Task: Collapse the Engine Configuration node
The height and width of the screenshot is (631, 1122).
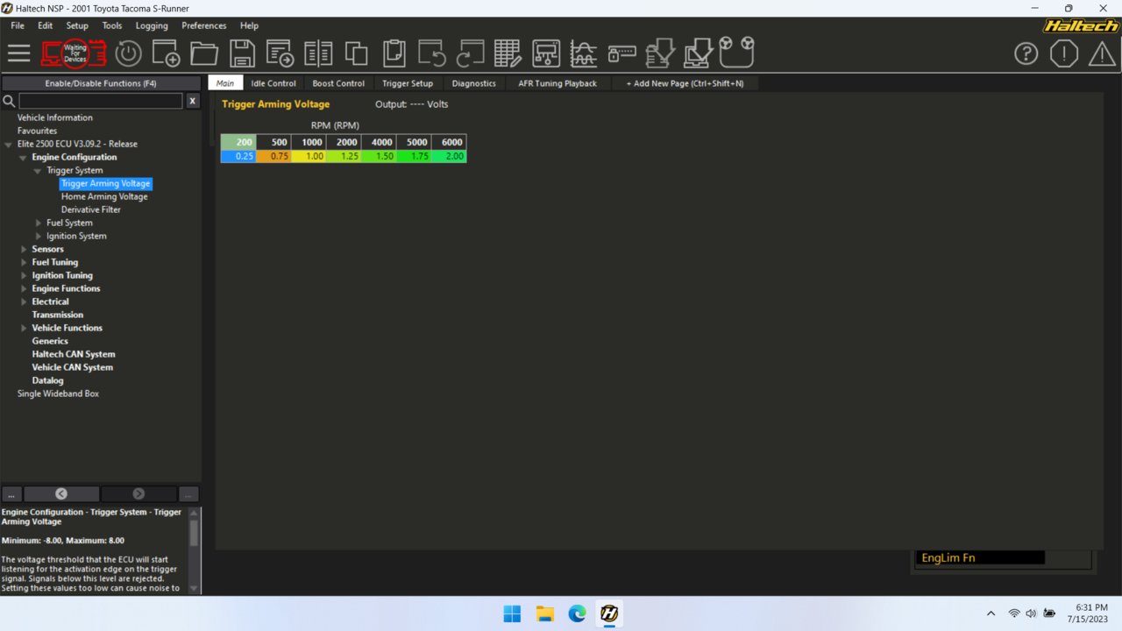Action: (23, 157)
